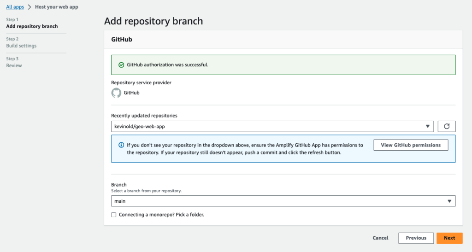472x252 pixels.
Task: Open the All apps breadcrumb link
Action: [x=15, y=7]
